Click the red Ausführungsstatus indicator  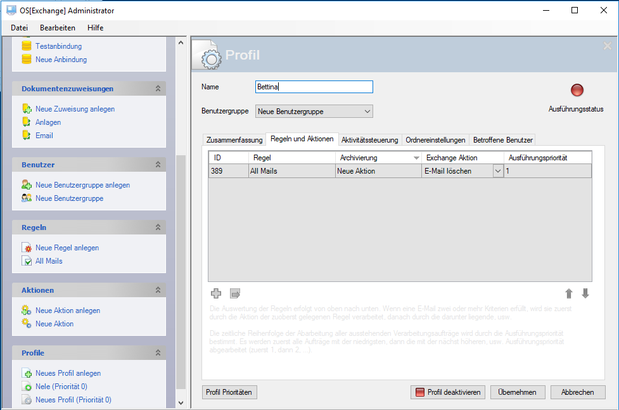577,91
